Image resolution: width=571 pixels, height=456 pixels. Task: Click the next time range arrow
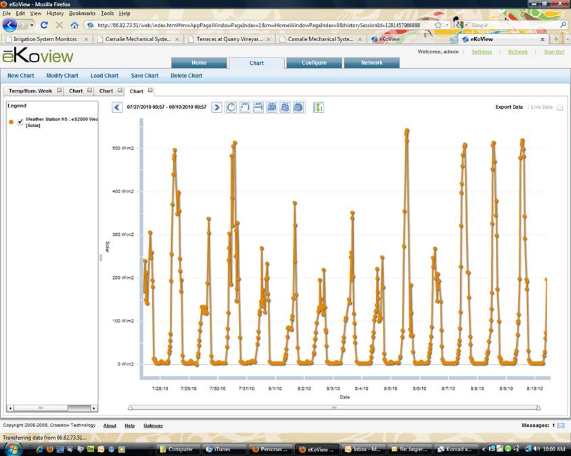pos(216,107)
